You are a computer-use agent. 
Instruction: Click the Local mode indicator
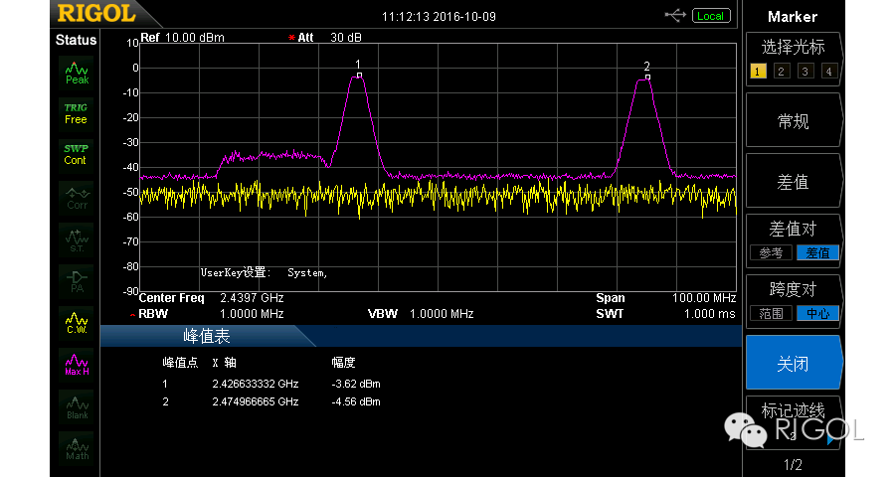pos(711,16)
